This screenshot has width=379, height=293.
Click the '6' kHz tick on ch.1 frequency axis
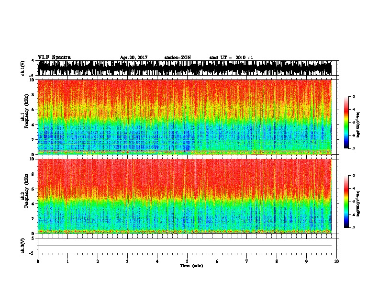pos(33,110)
